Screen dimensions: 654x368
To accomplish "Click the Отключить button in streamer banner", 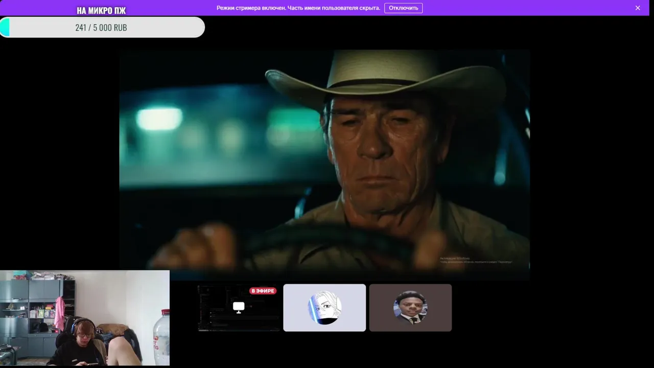I will point(403,8).
